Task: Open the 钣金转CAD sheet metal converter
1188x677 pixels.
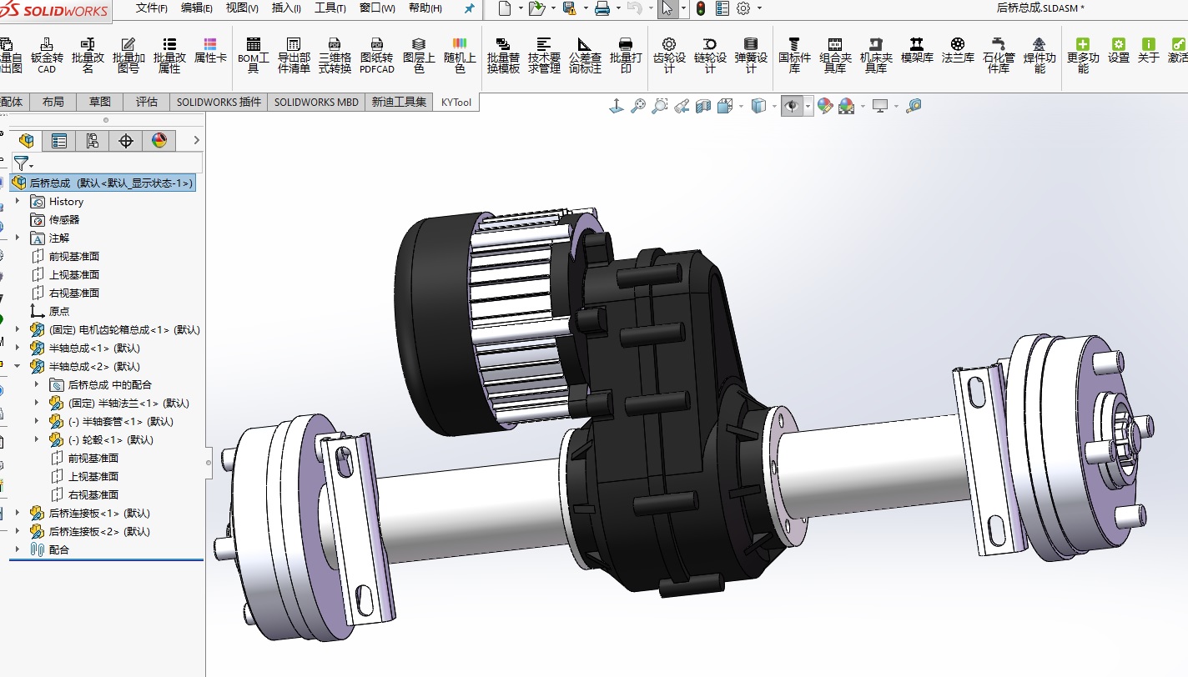Action: click(x=47, y=55)
